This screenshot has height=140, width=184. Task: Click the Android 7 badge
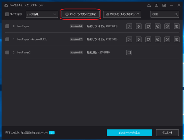[x=76, y=39]
